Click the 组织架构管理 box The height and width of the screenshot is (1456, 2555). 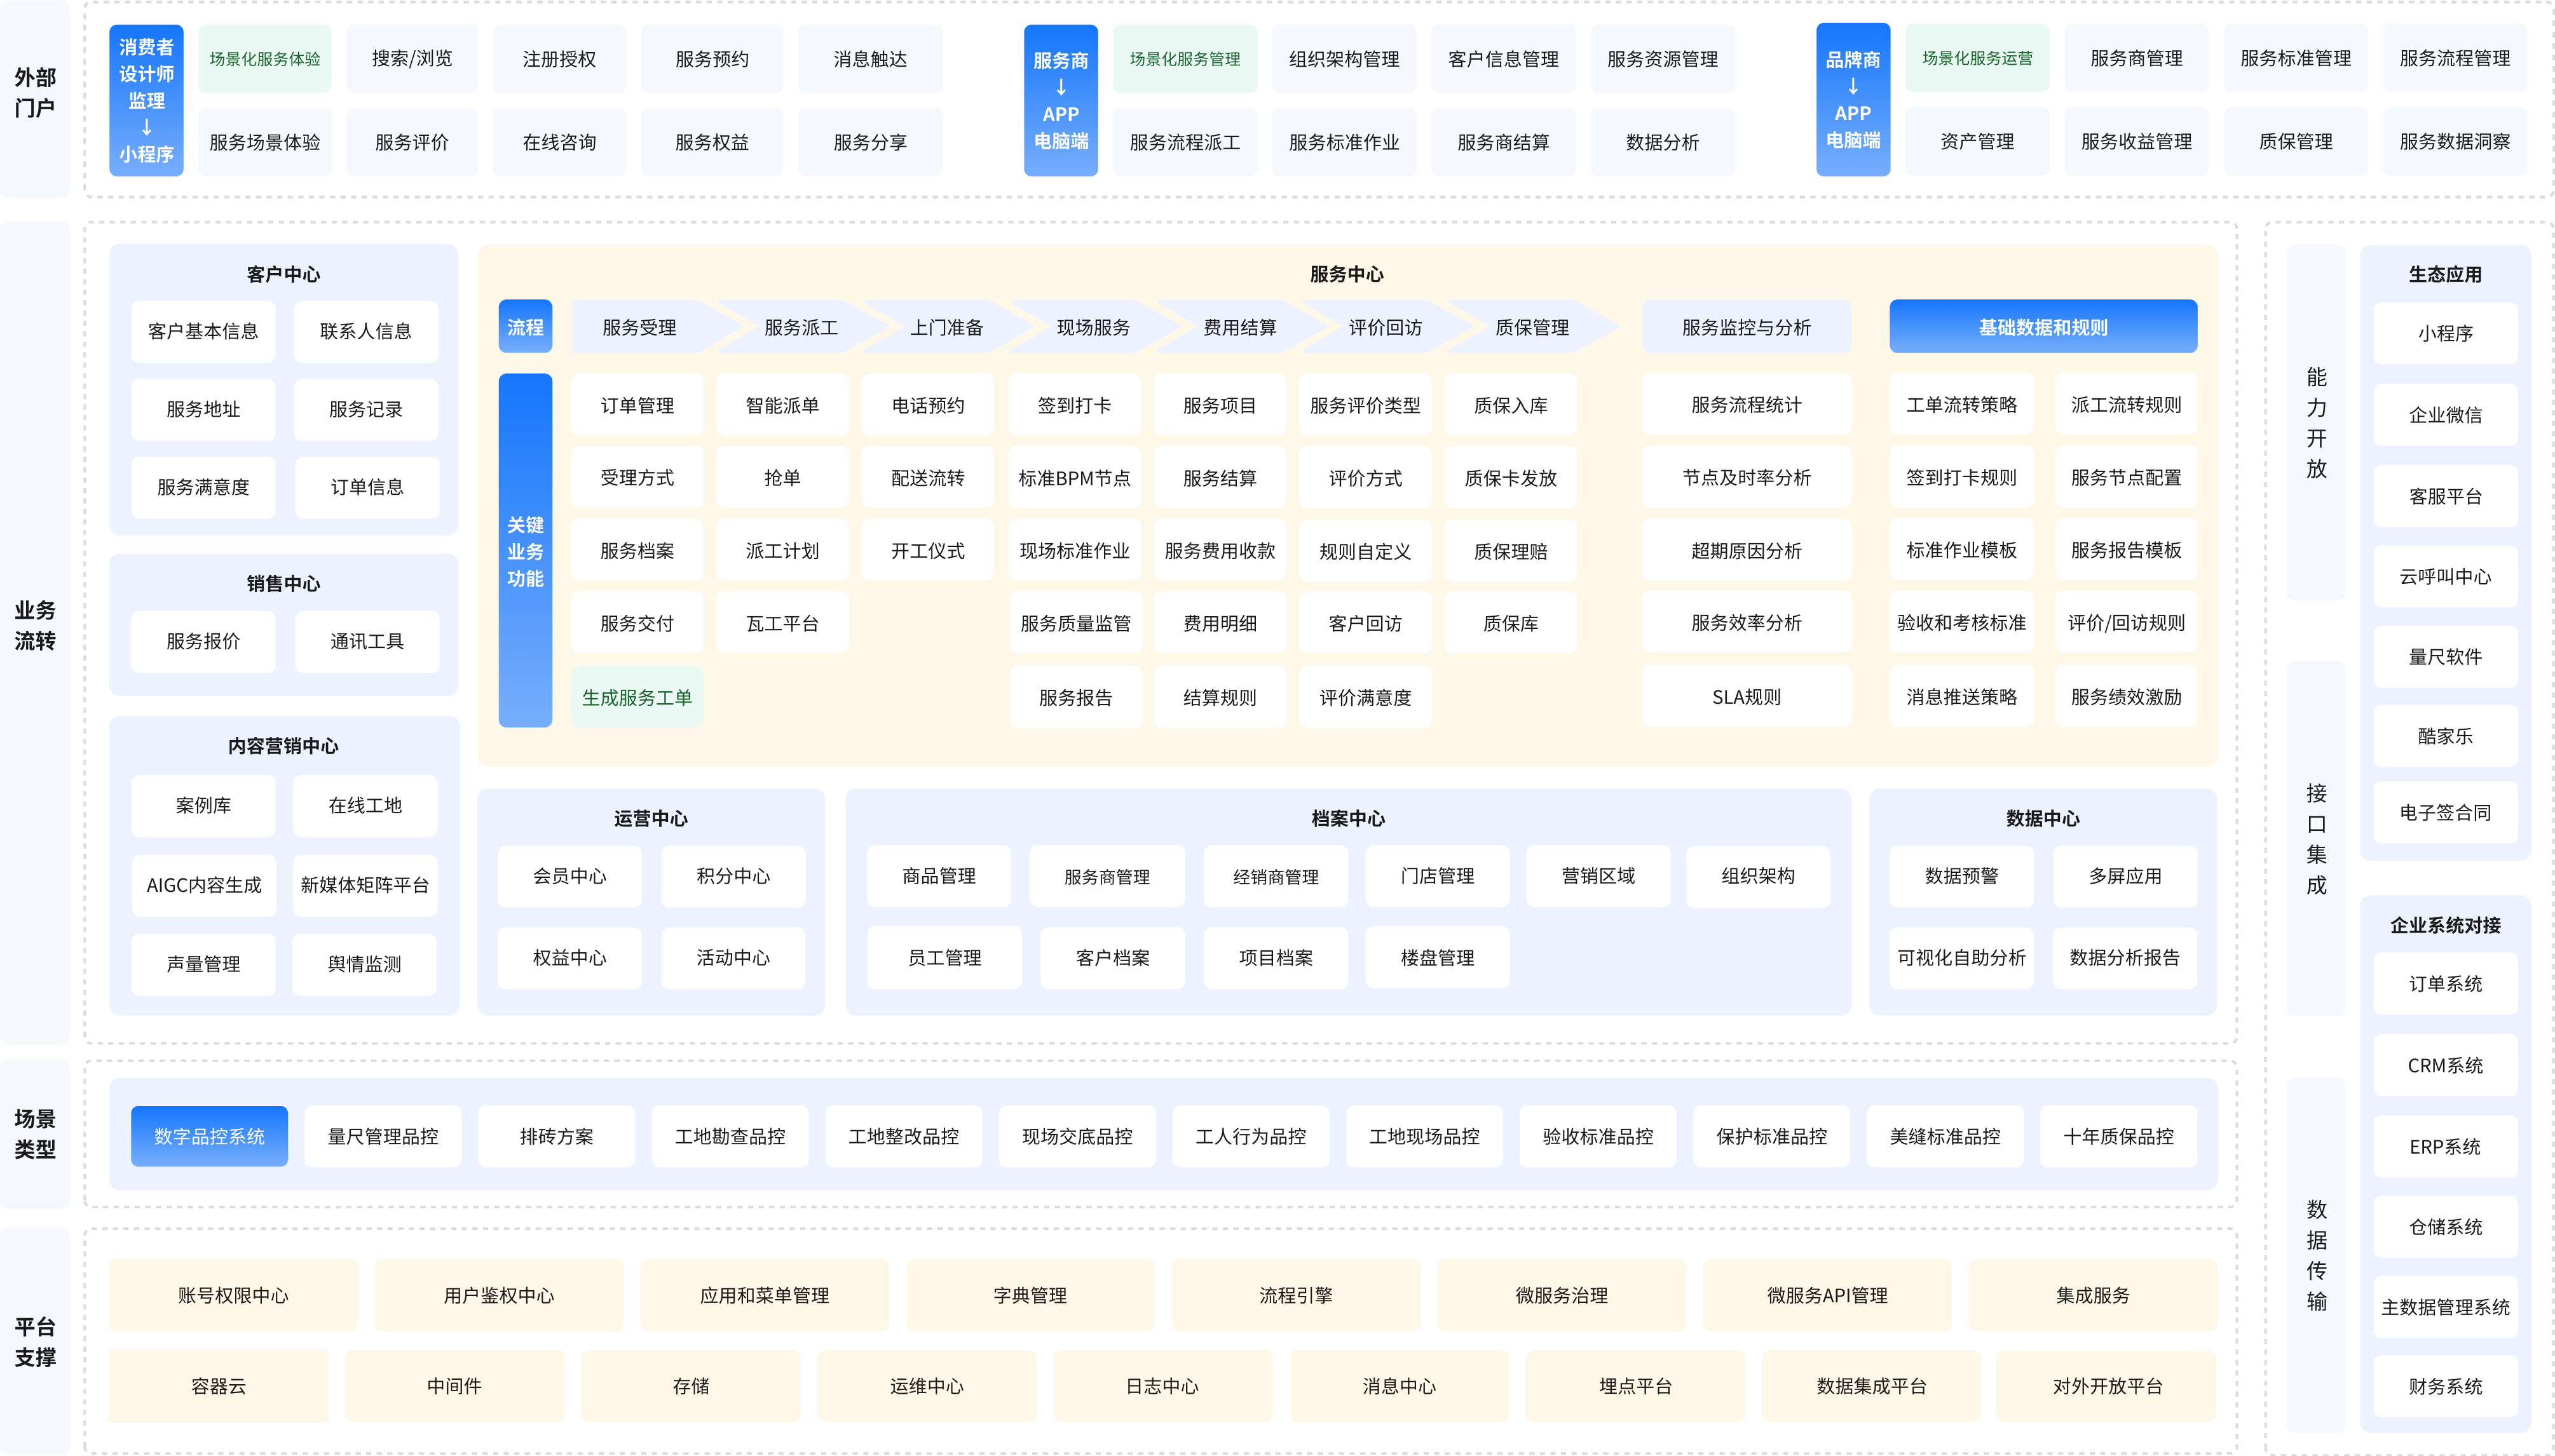click(1344, 59)
